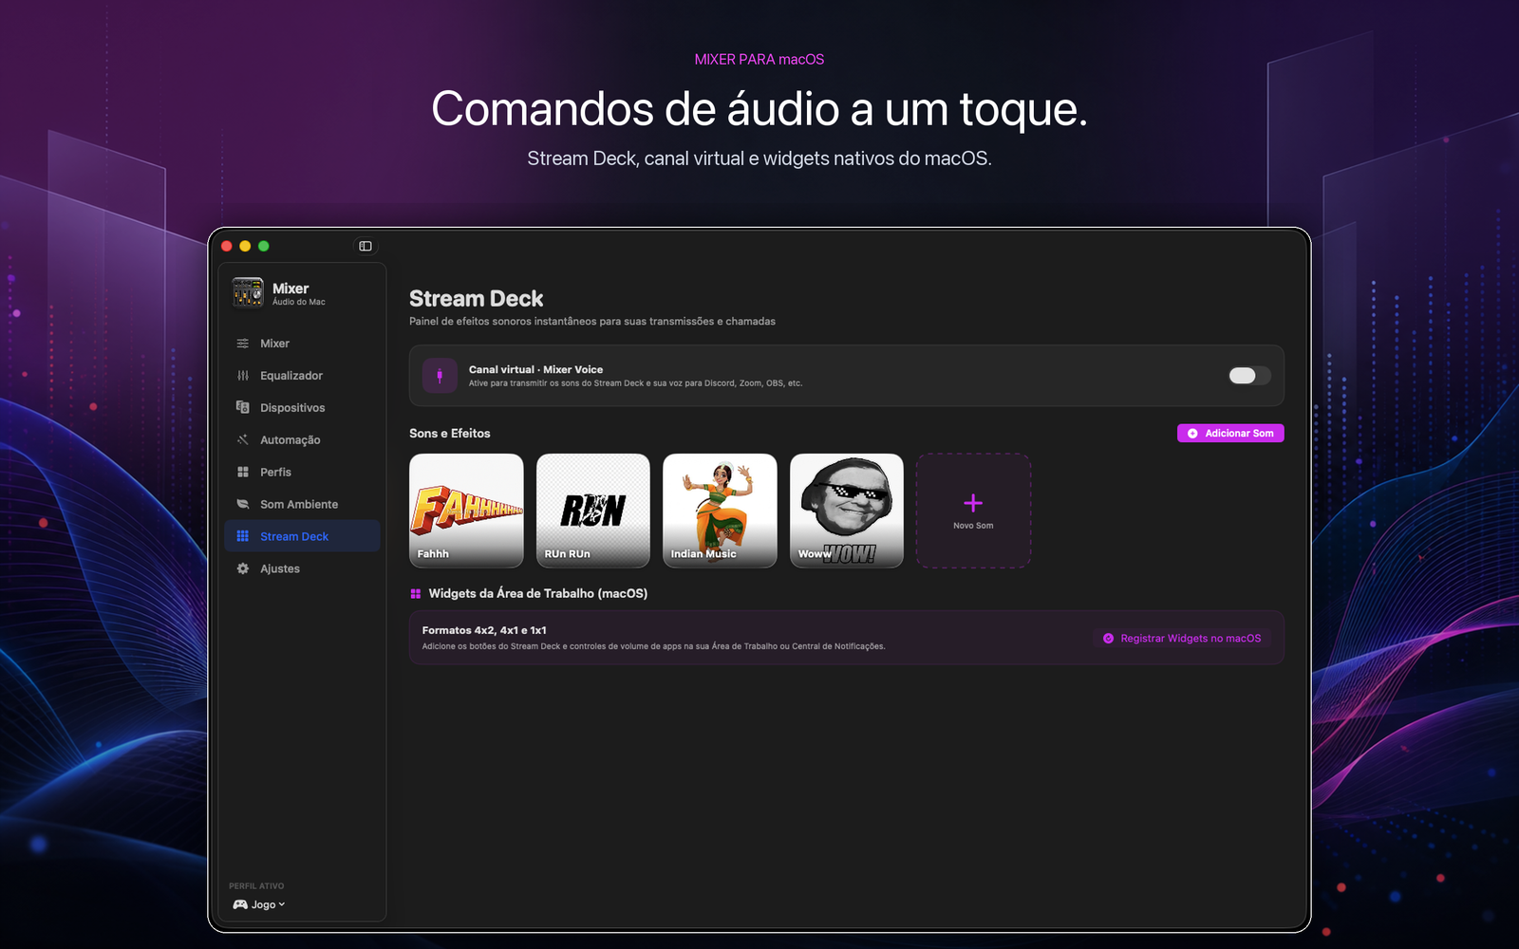This screenshot has width=1519, height=949.
Task: Click the Áudio do Mac subtitle
Action: coord(298,303)
